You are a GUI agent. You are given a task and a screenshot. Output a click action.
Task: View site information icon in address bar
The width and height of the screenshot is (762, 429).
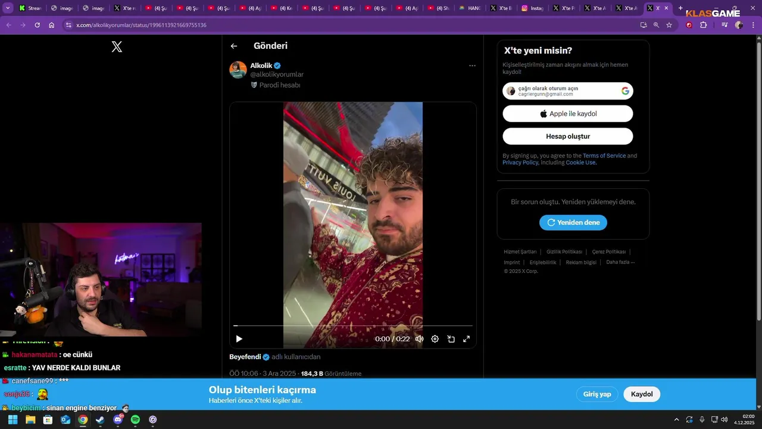pos(68,25)
